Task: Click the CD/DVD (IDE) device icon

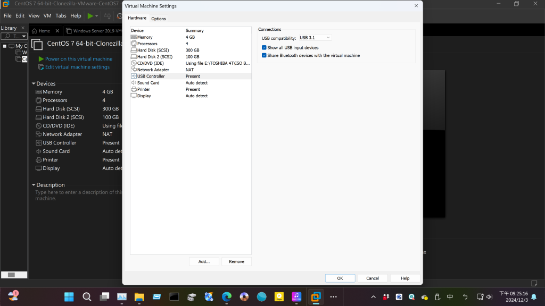Action: [x=134, y=63]
